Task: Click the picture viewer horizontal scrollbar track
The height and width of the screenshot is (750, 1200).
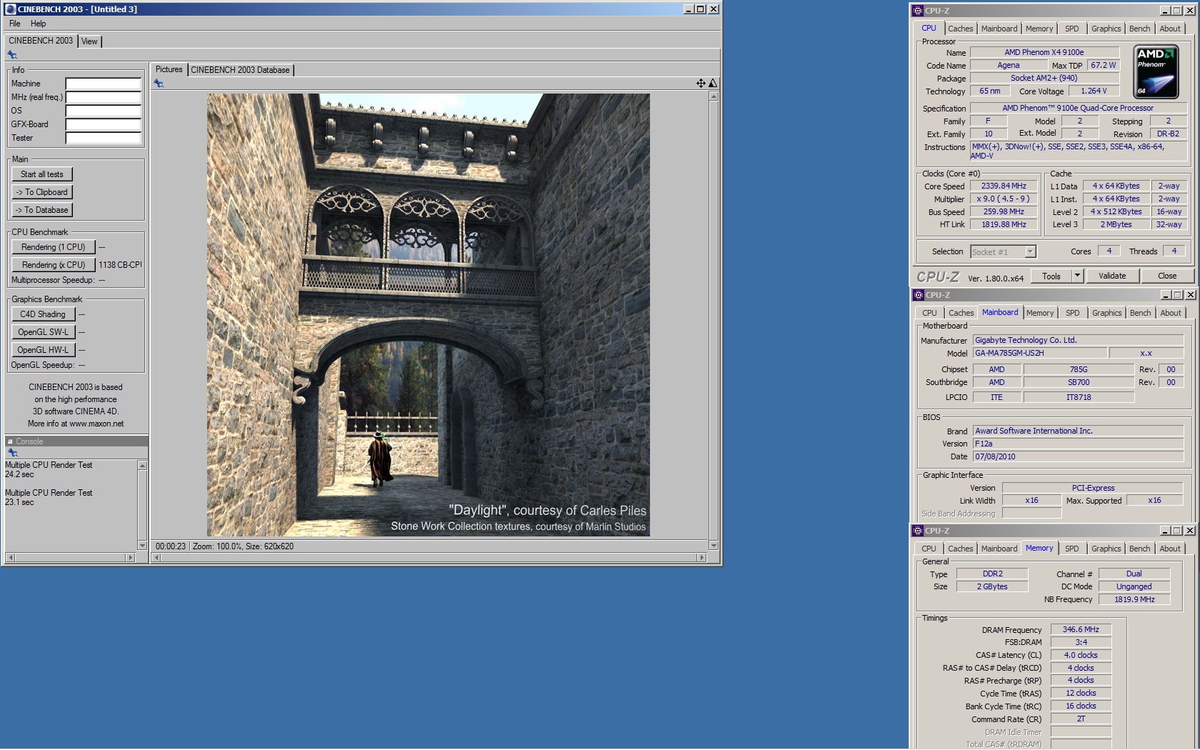Action: [x=429, y=557]
